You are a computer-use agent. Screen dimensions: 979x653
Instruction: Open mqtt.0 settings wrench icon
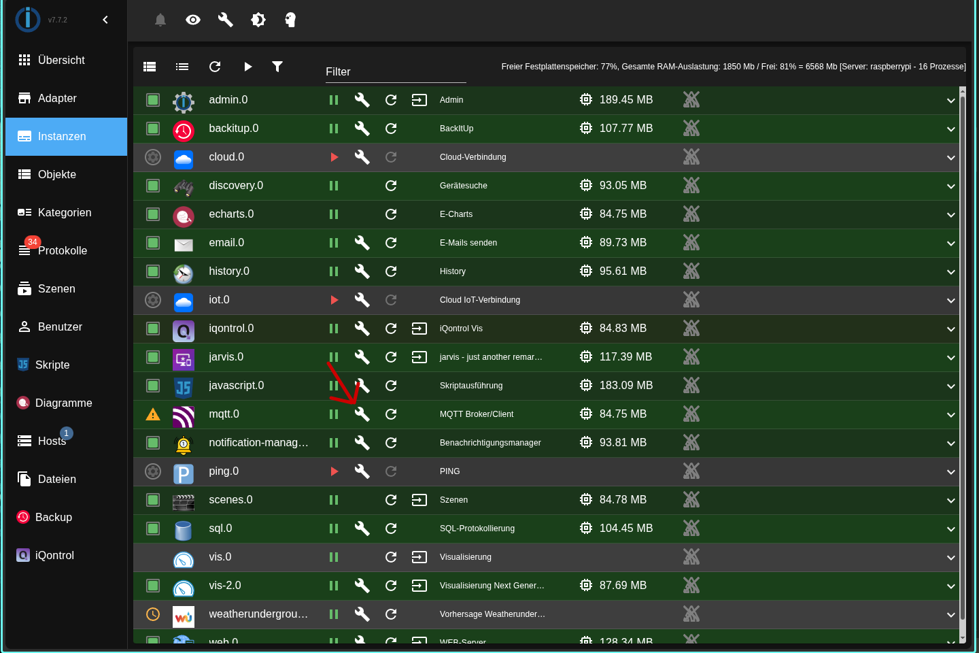coord(362,414)
